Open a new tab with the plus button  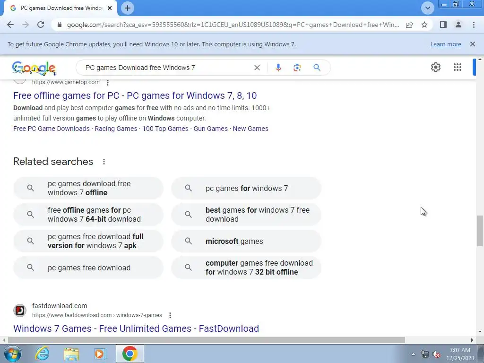128,8
